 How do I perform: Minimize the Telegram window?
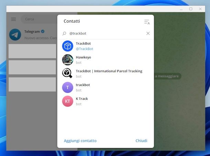tap(181, 9)
